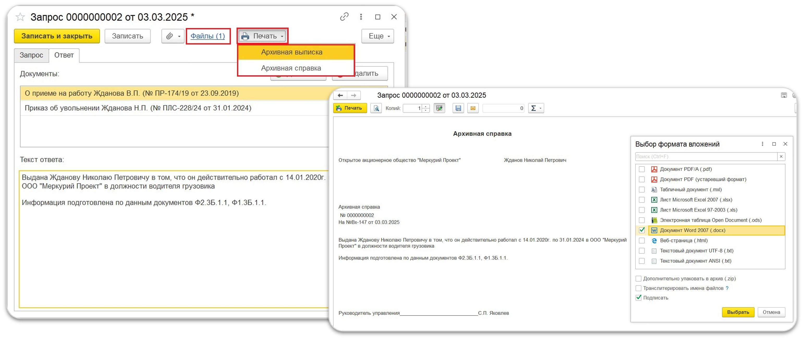Click the Архивная справка heading in preview

coord(482,134)
